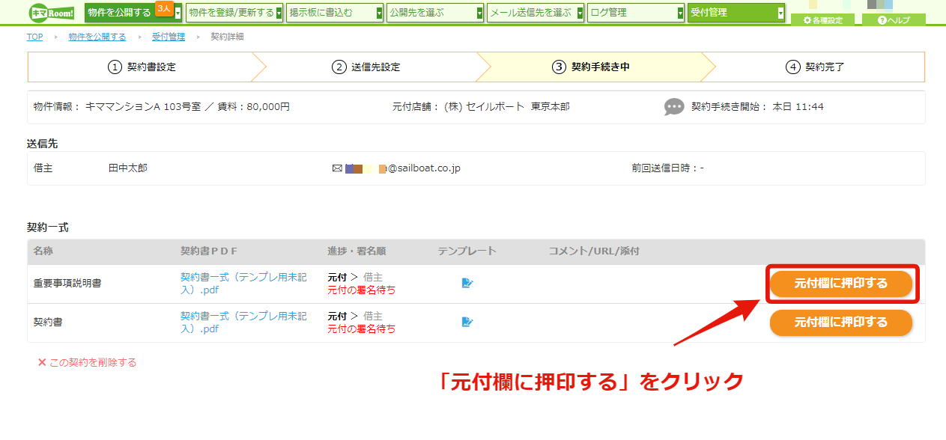Go to step 1 契約書設定
This screenshot has height=440, width=946.
(x=142, y=67)
